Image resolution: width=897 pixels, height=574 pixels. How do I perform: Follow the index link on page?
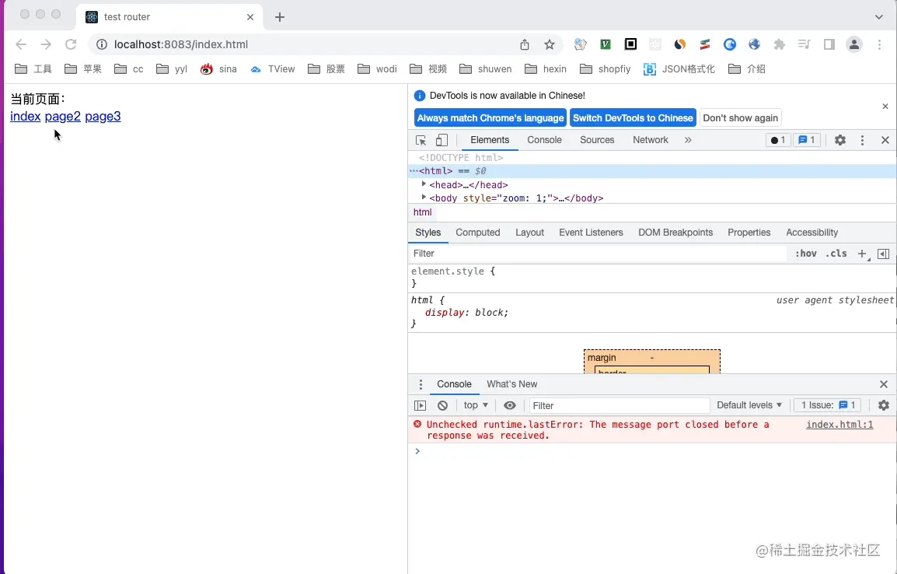point(25,117)
